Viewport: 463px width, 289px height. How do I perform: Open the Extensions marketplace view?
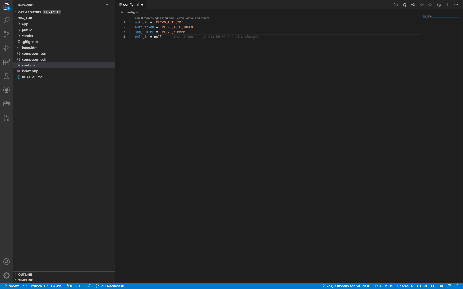pyautogui.click(x=6, y=62)
